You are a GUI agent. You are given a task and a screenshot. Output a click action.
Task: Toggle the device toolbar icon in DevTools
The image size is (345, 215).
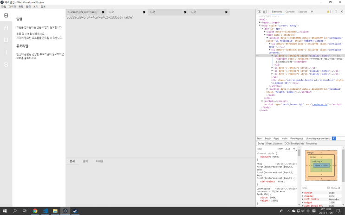[265, 11]
